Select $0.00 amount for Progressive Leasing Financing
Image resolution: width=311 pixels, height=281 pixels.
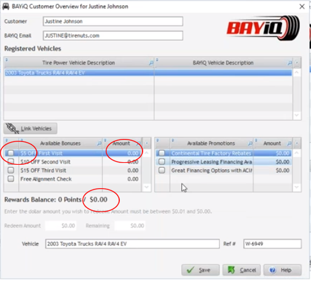point(272,162)
